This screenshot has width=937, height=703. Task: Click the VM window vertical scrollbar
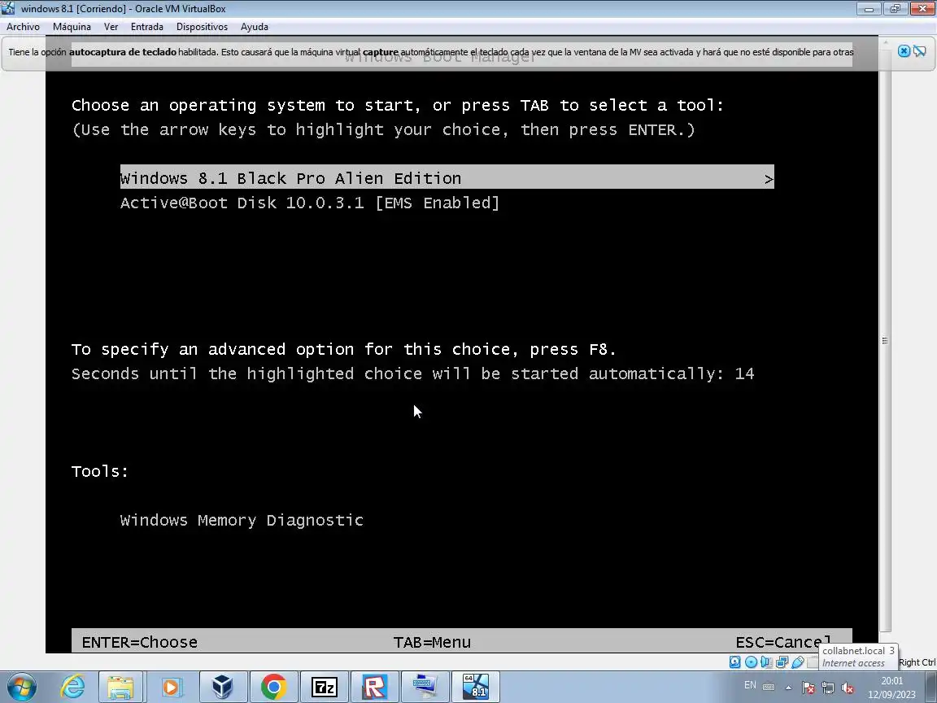point(885,341)
